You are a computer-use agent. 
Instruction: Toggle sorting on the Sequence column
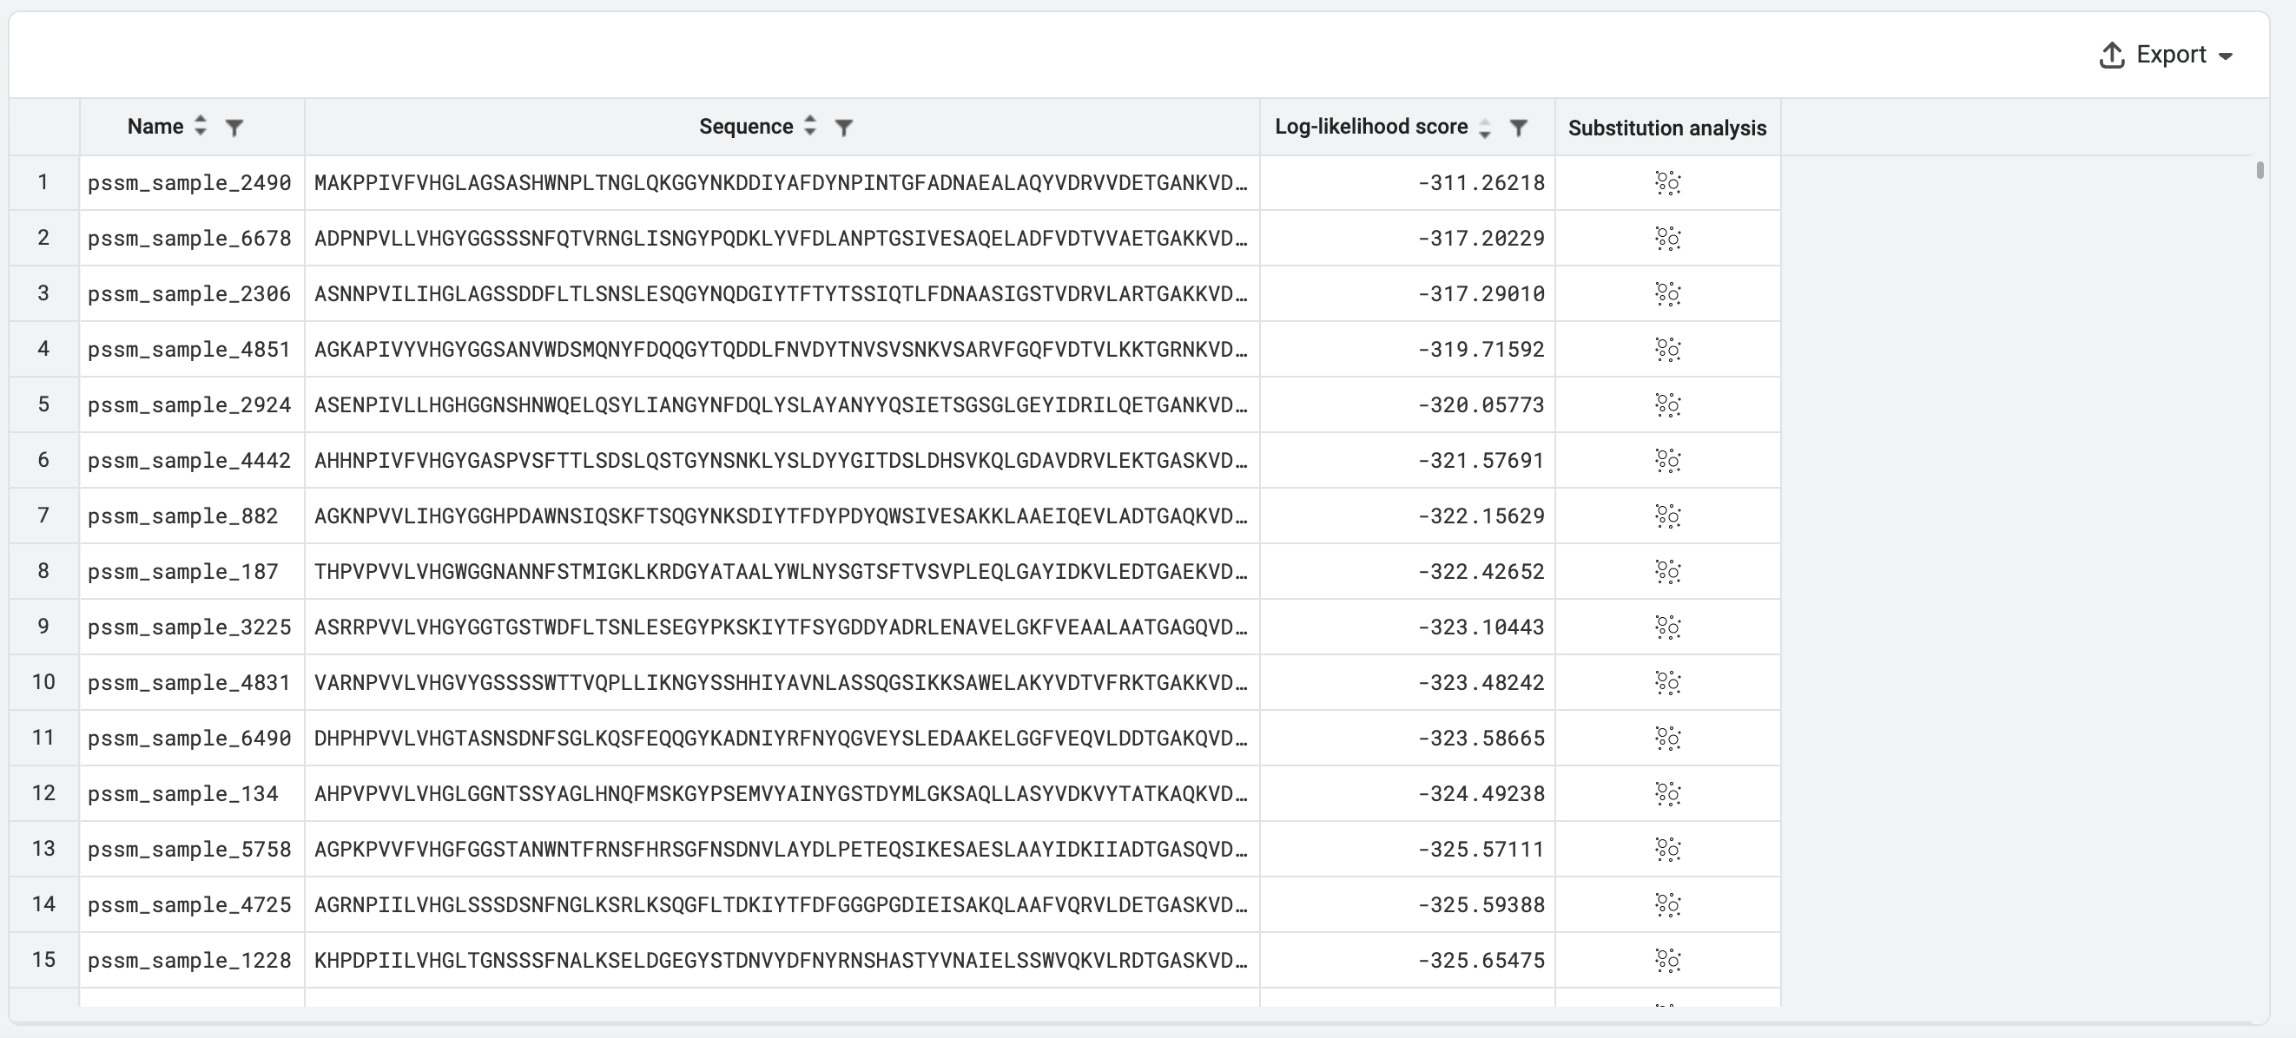tap(809, 126)
